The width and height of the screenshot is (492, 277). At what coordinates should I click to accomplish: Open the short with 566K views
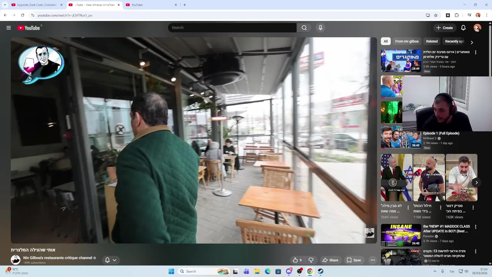(397, 177)
